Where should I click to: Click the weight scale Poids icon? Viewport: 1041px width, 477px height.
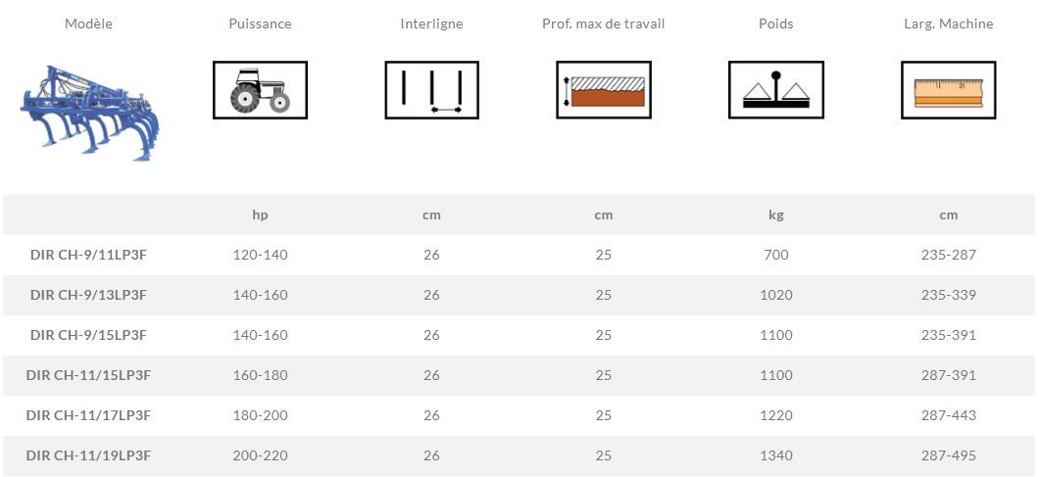[775, 90]
